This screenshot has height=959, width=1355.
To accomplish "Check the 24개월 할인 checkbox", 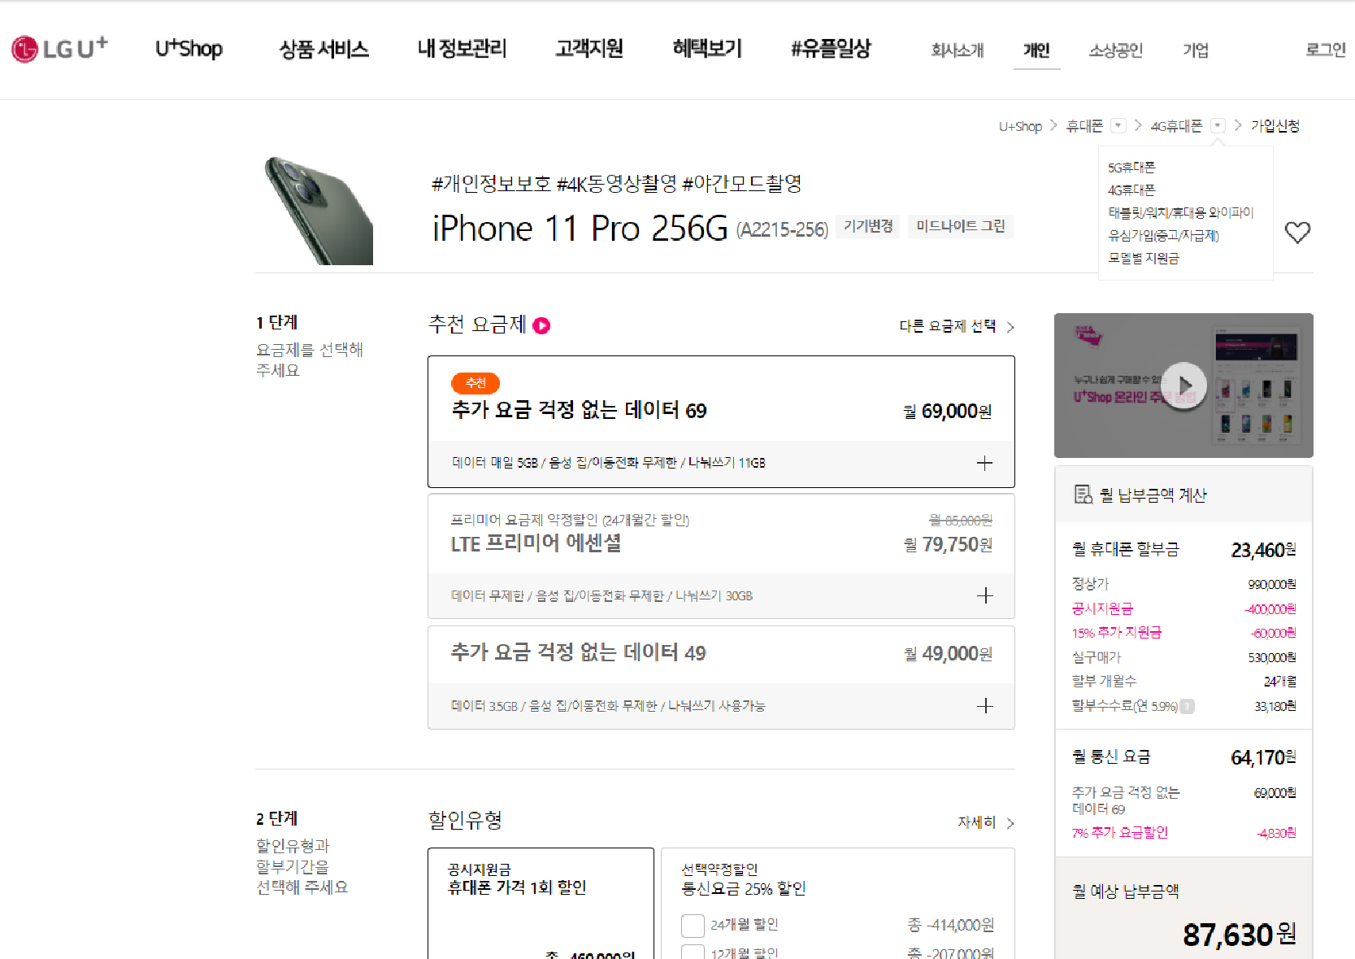I will [693, 926].
